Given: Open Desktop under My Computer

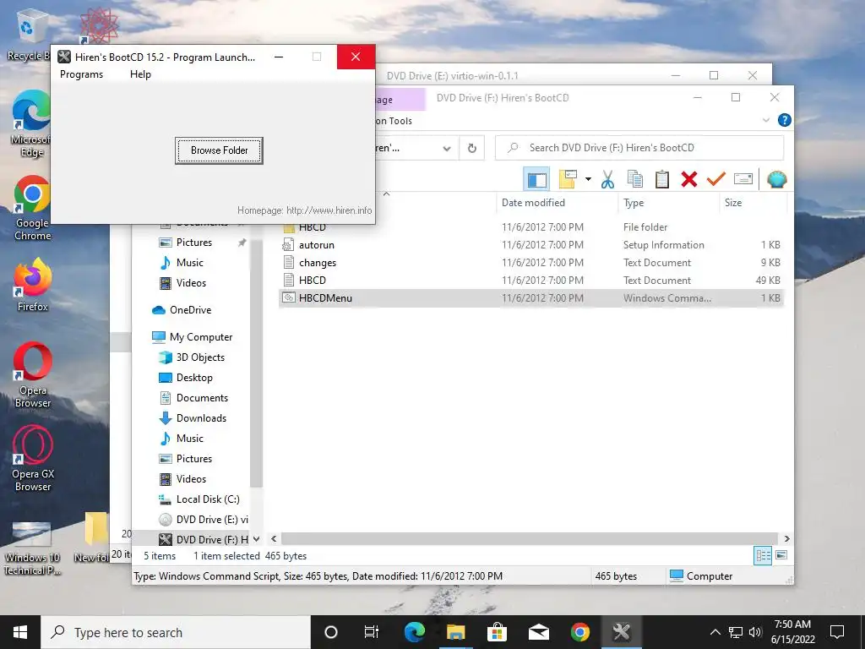Looking at the screenshot, I should pyautogui.click(x=193, y=378).
